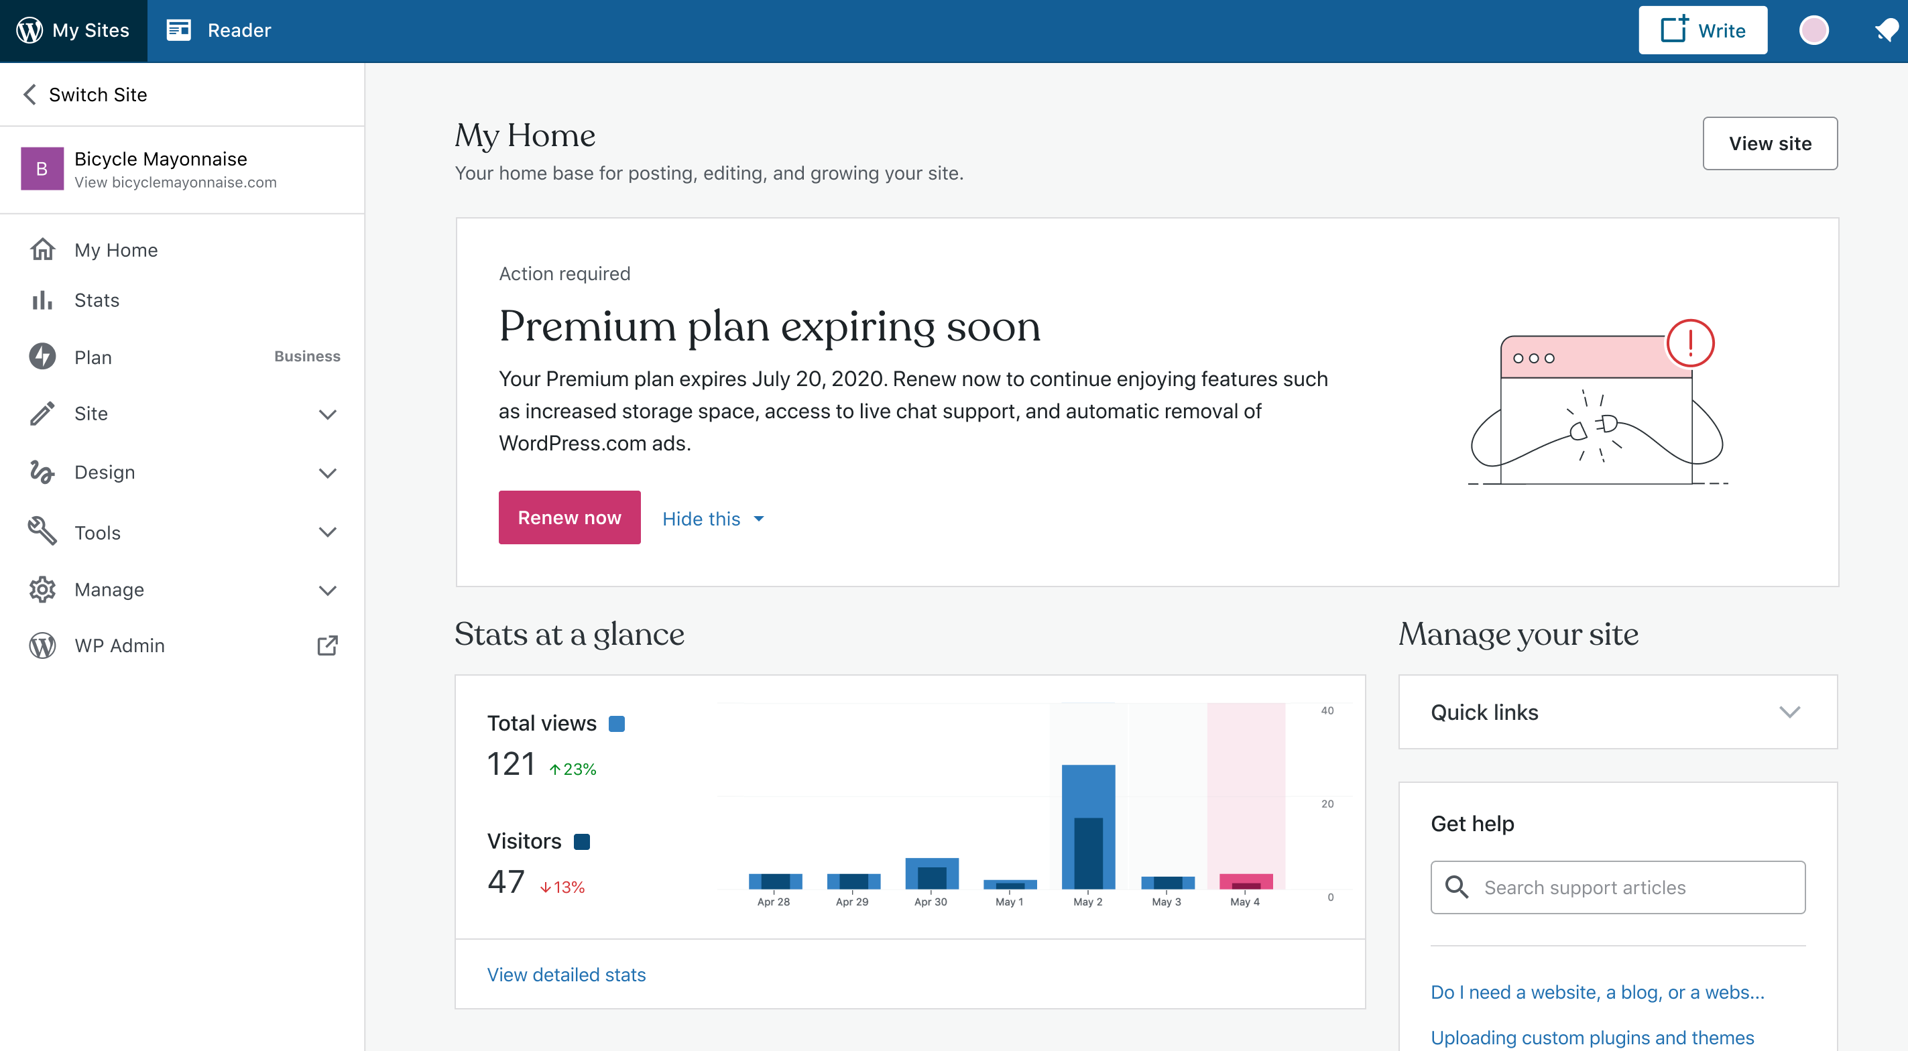Viewport: 1908px width, 1051px height.
Task: Click the My Home house icon
Action: click(x=42, y=249)
